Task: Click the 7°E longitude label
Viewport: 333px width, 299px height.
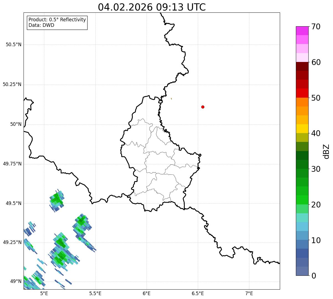Action: point(249,293)
